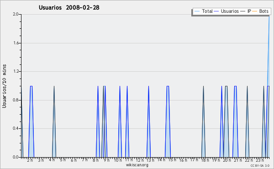Click the 16 h x-axis label
Image resolution: width=274 pixels, height=169 pixels.
[x=183, y=160]
